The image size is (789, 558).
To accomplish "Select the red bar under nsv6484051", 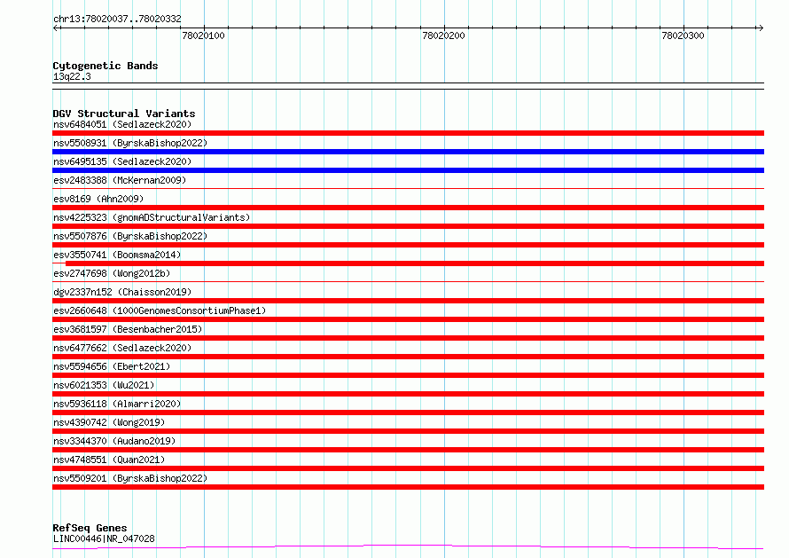I will 408,133.
